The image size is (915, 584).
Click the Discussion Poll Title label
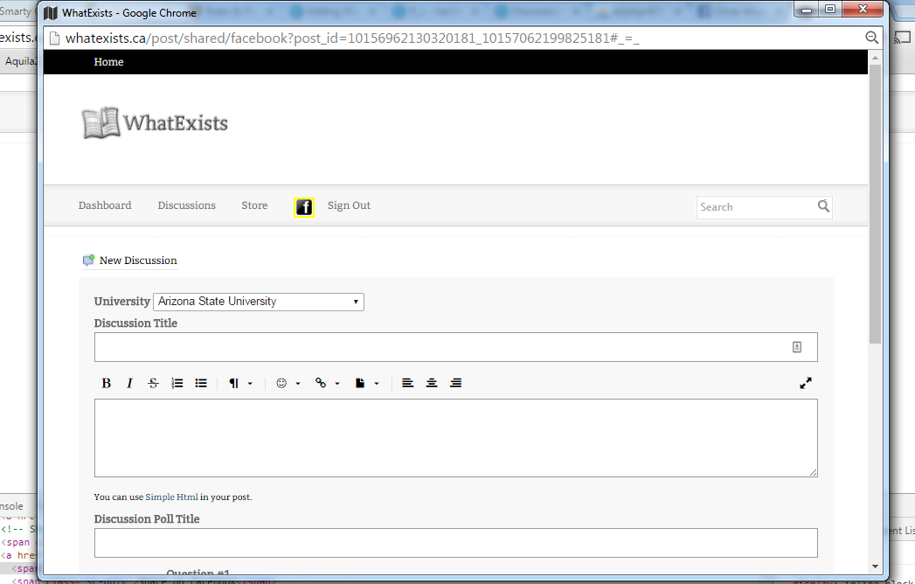[x=147, y=519]
